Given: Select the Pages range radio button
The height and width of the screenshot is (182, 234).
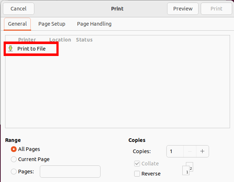Looking at the screenshot, I should pyautogui.click(x=14, y=172).
